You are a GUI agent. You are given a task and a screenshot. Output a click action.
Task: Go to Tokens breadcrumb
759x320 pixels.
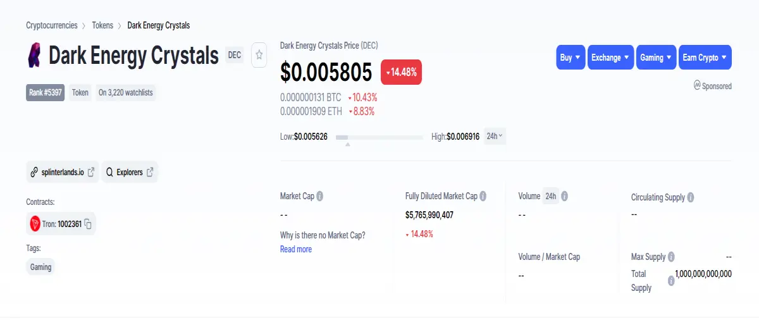tap(102, 25)
